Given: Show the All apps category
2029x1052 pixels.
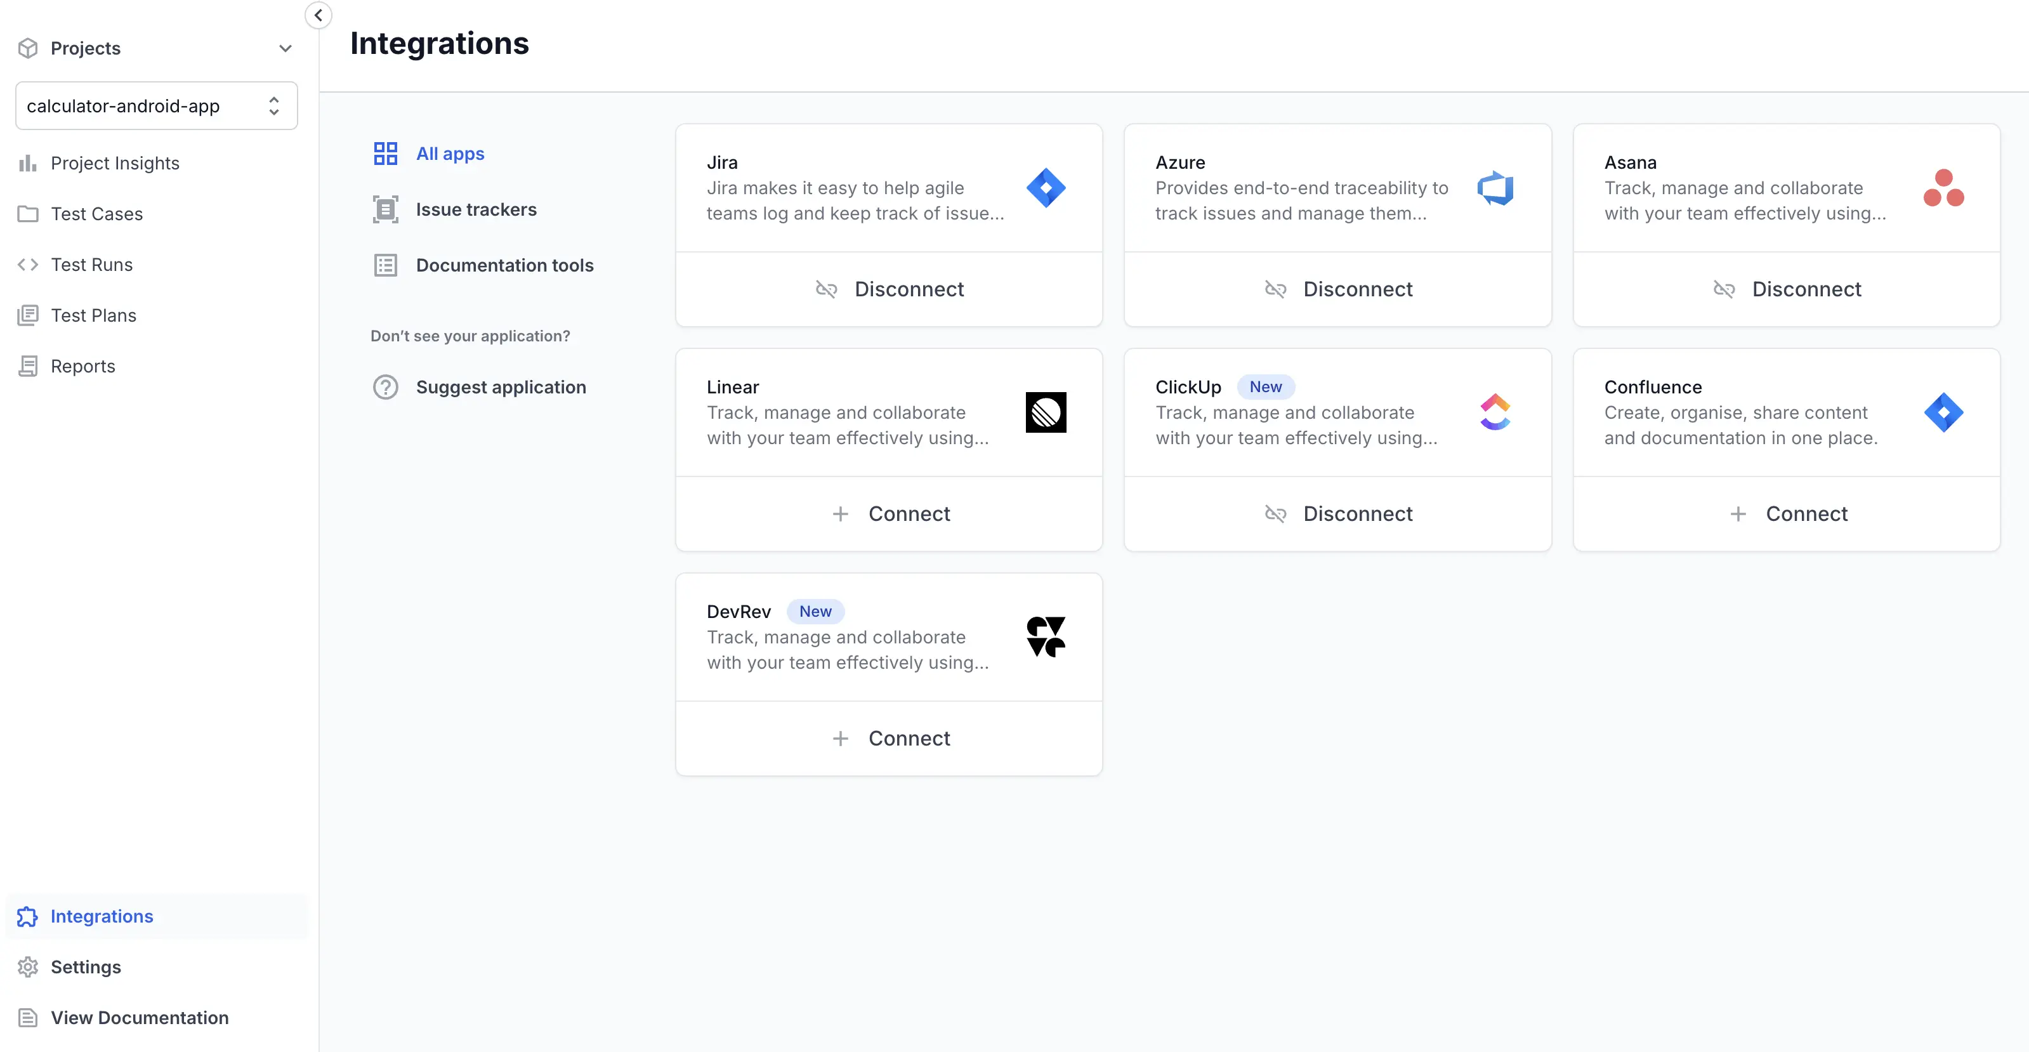Looking at the screenshot, I should click(x=450, y=154).
